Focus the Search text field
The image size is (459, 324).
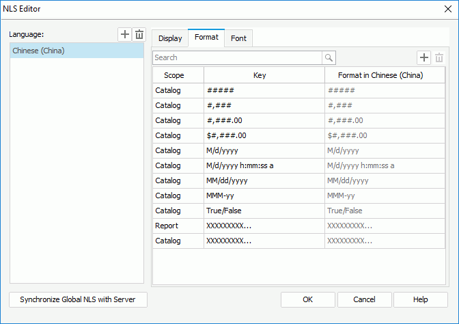[x=237, y=58]
